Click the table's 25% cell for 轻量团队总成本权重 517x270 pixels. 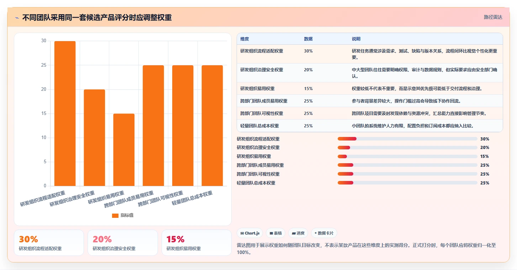(308, 126)
